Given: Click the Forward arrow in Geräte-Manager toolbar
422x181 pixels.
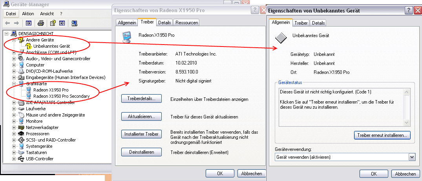Looking at the screenshot, I should (16, 23).
